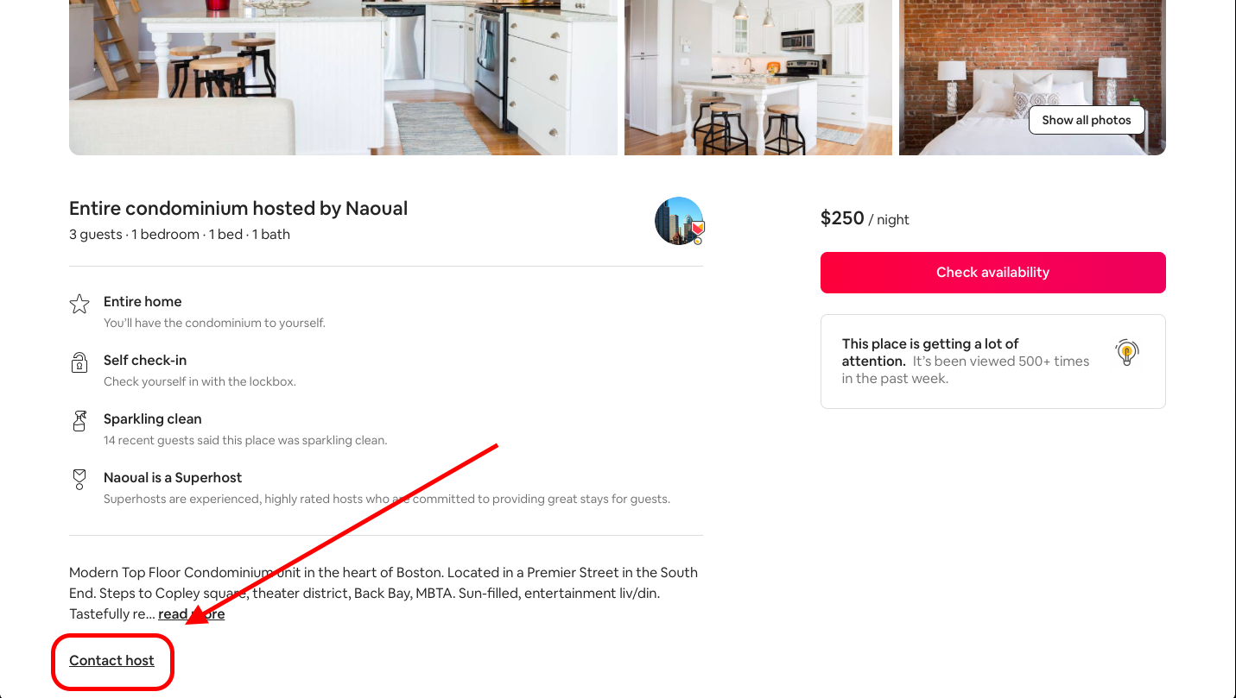The width and height of the screenshot is (1236, 698).
Task: Open the large main kitchen photo
Action: (343, 78)
